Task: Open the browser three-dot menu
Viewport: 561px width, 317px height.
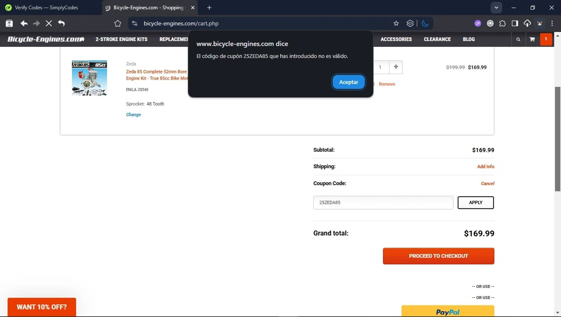Action: [x=552, y=23]
